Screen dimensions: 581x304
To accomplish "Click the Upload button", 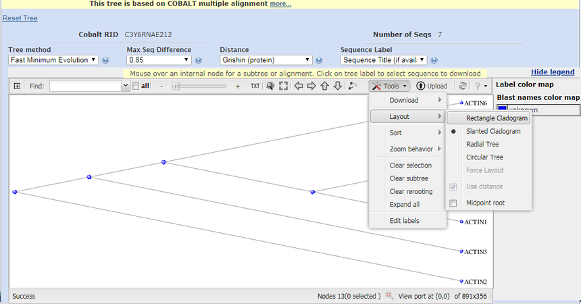I will point(431,86).
